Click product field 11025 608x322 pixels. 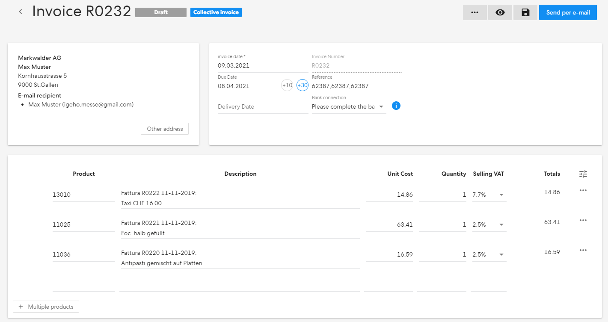pyautogui.click(x=84, y=225)
